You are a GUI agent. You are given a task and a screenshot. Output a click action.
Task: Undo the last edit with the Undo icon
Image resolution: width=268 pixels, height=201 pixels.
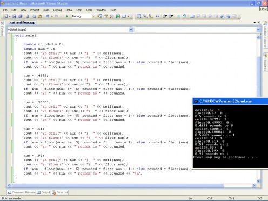point(48,16)
